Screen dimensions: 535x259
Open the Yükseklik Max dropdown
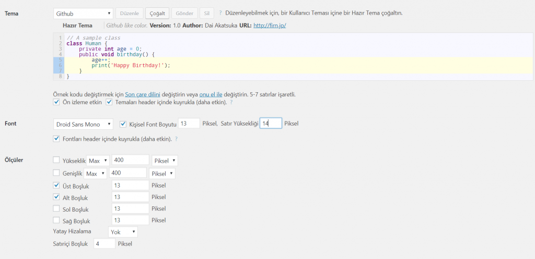point(98,161)
